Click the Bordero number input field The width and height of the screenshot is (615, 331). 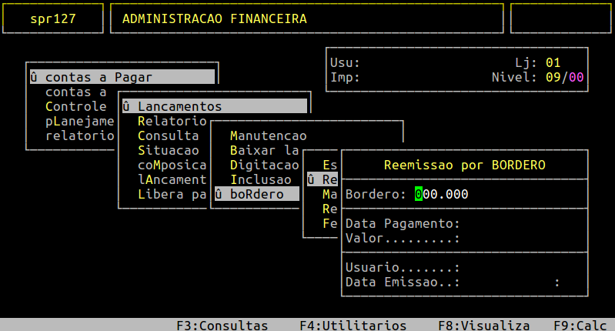tap(442, 194)
